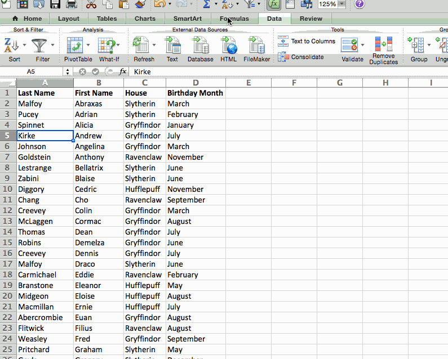Click the Name Box showing A5
The image size is (448, 359).
point(31,71)
